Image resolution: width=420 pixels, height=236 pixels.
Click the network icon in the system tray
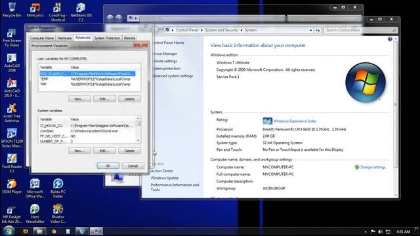tap(388, 231)
